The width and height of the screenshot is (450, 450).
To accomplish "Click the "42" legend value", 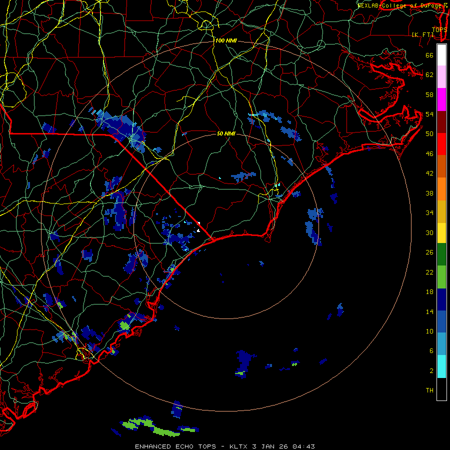I will pyautogui.click(x=429, y=173).
